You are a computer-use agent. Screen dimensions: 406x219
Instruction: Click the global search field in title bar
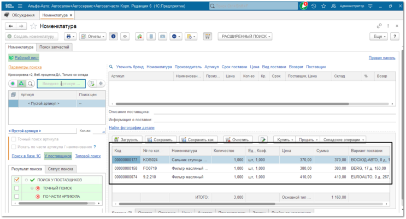(x=254, y=6)
